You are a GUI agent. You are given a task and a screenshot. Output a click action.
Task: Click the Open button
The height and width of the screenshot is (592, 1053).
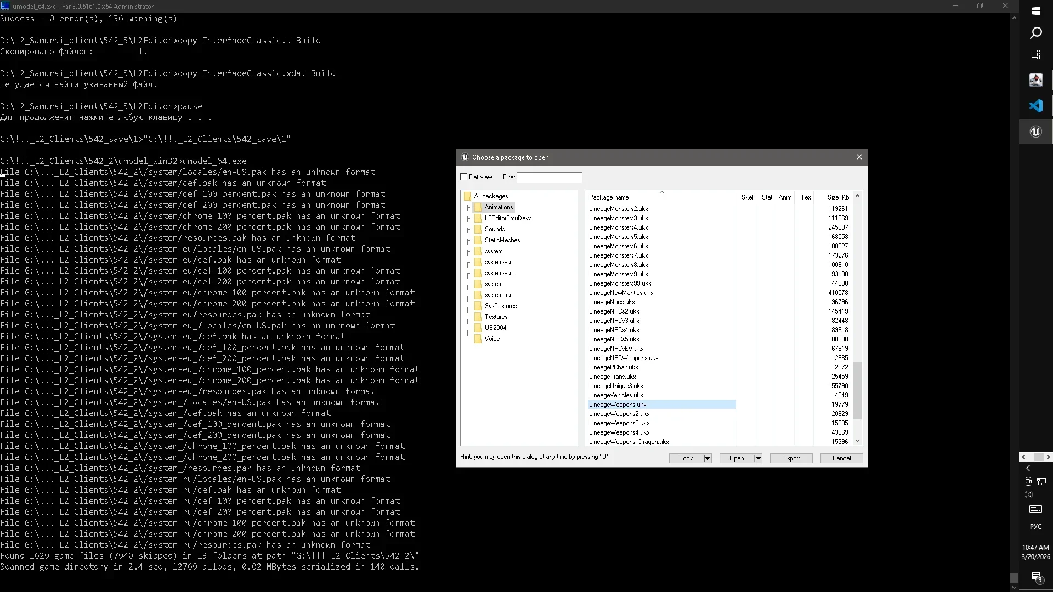coord(737,458)
